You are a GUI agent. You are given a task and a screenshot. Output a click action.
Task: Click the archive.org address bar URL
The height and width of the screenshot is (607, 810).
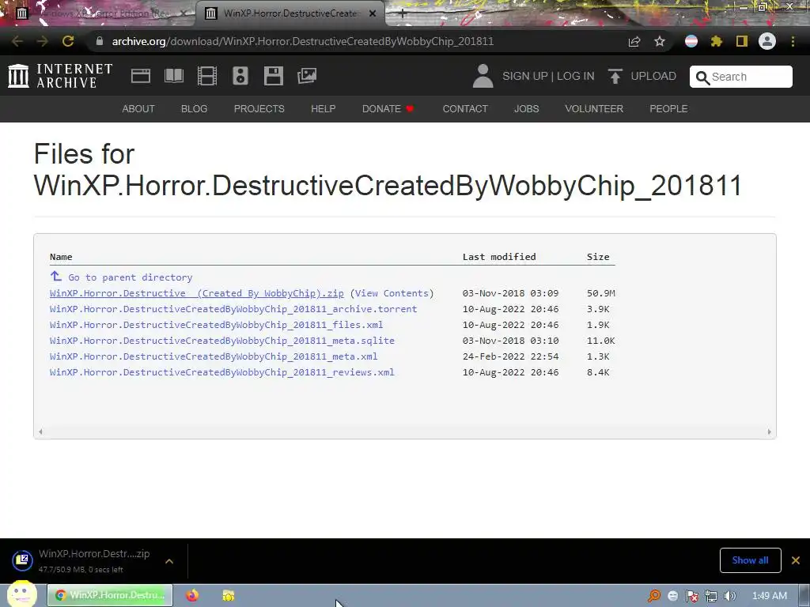pyautogui.click(x=303, y=41)
